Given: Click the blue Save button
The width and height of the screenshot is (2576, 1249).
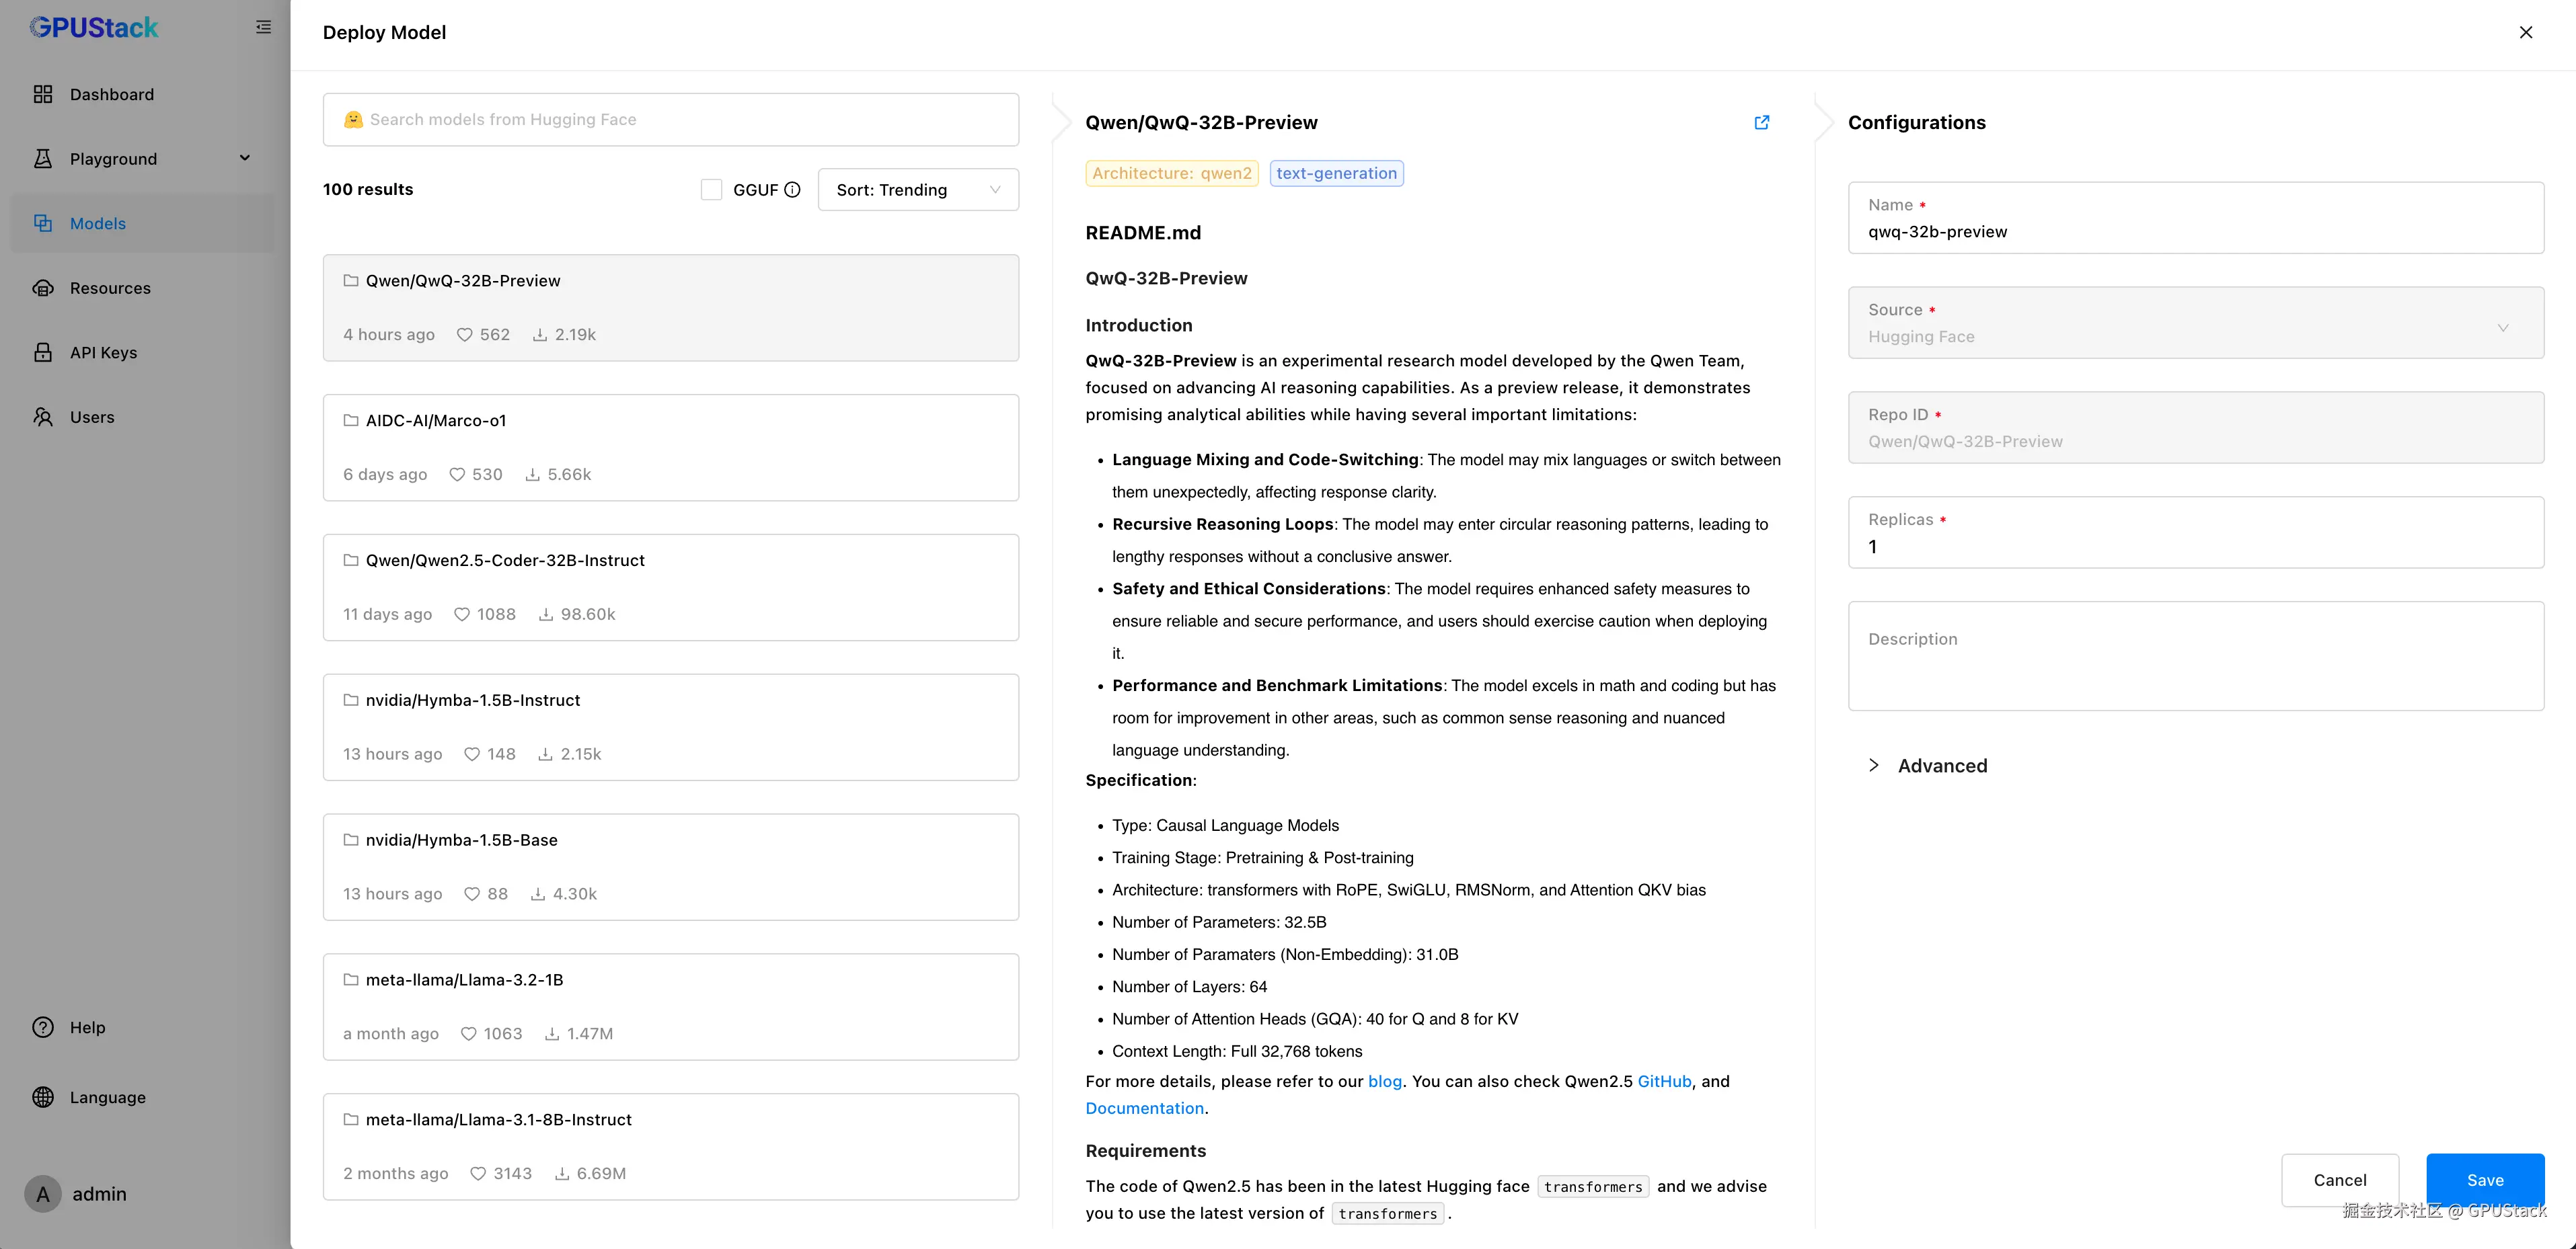Looking at the screenshot, I should [2484, 1179].
